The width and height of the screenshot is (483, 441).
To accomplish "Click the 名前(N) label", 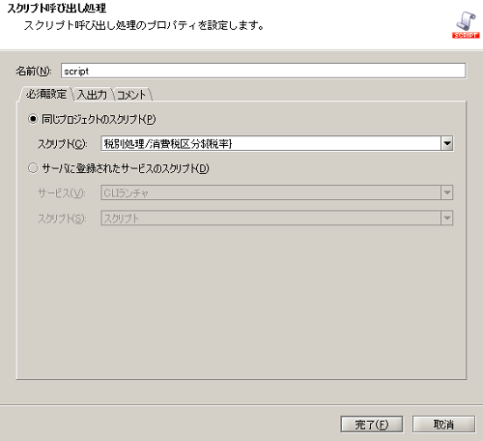I will coord(34,71).
